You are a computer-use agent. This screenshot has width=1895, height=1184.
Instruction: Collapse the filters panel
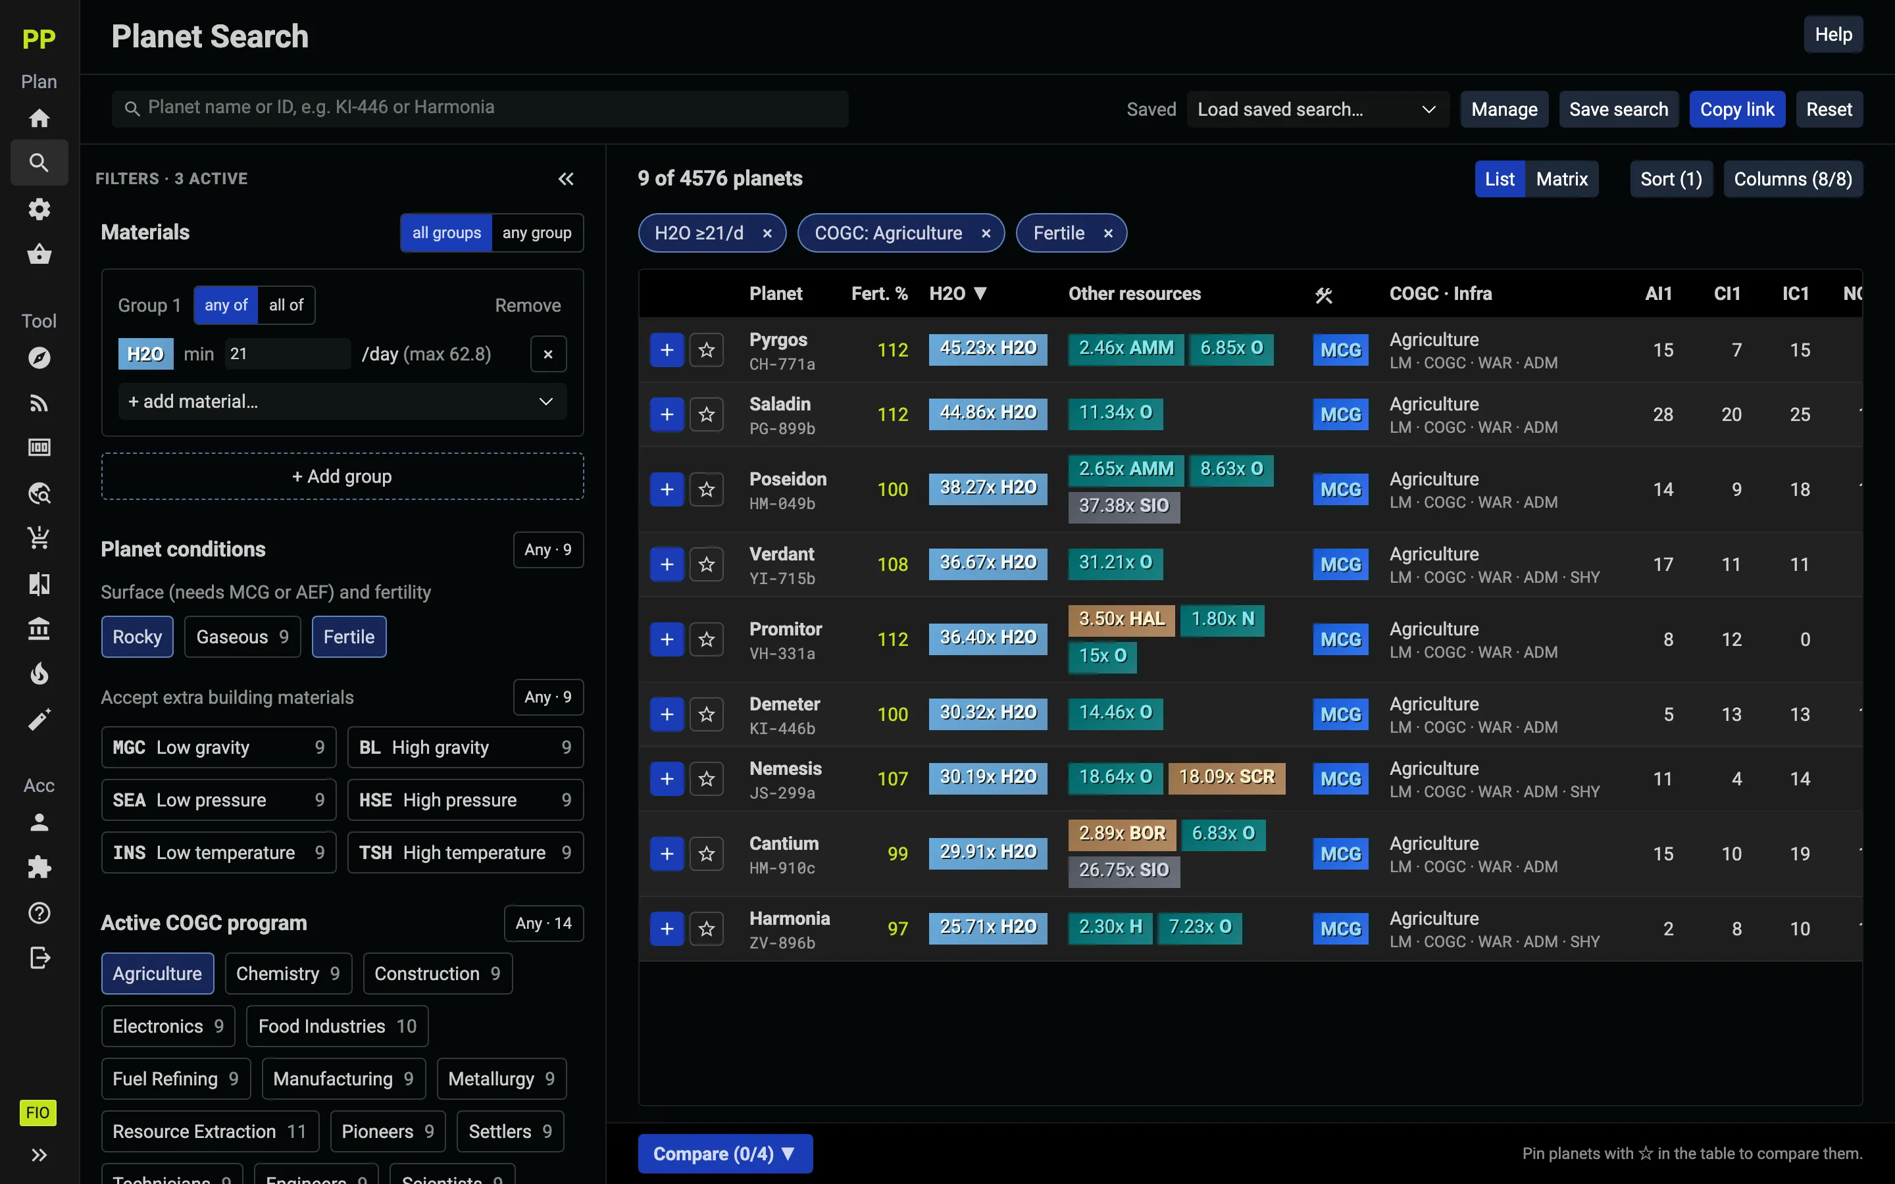pyautogui.click(x=566, y=180)
